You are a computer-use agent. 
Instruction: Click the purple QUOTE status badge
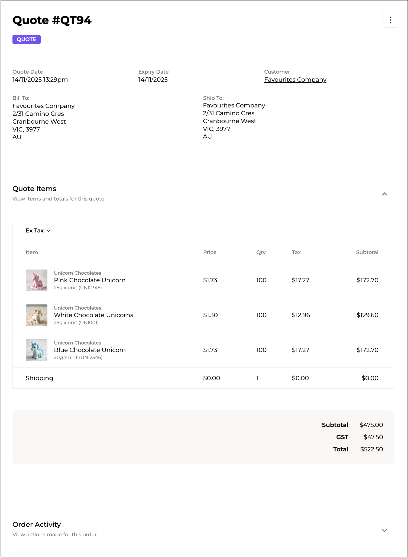point(26,39)
